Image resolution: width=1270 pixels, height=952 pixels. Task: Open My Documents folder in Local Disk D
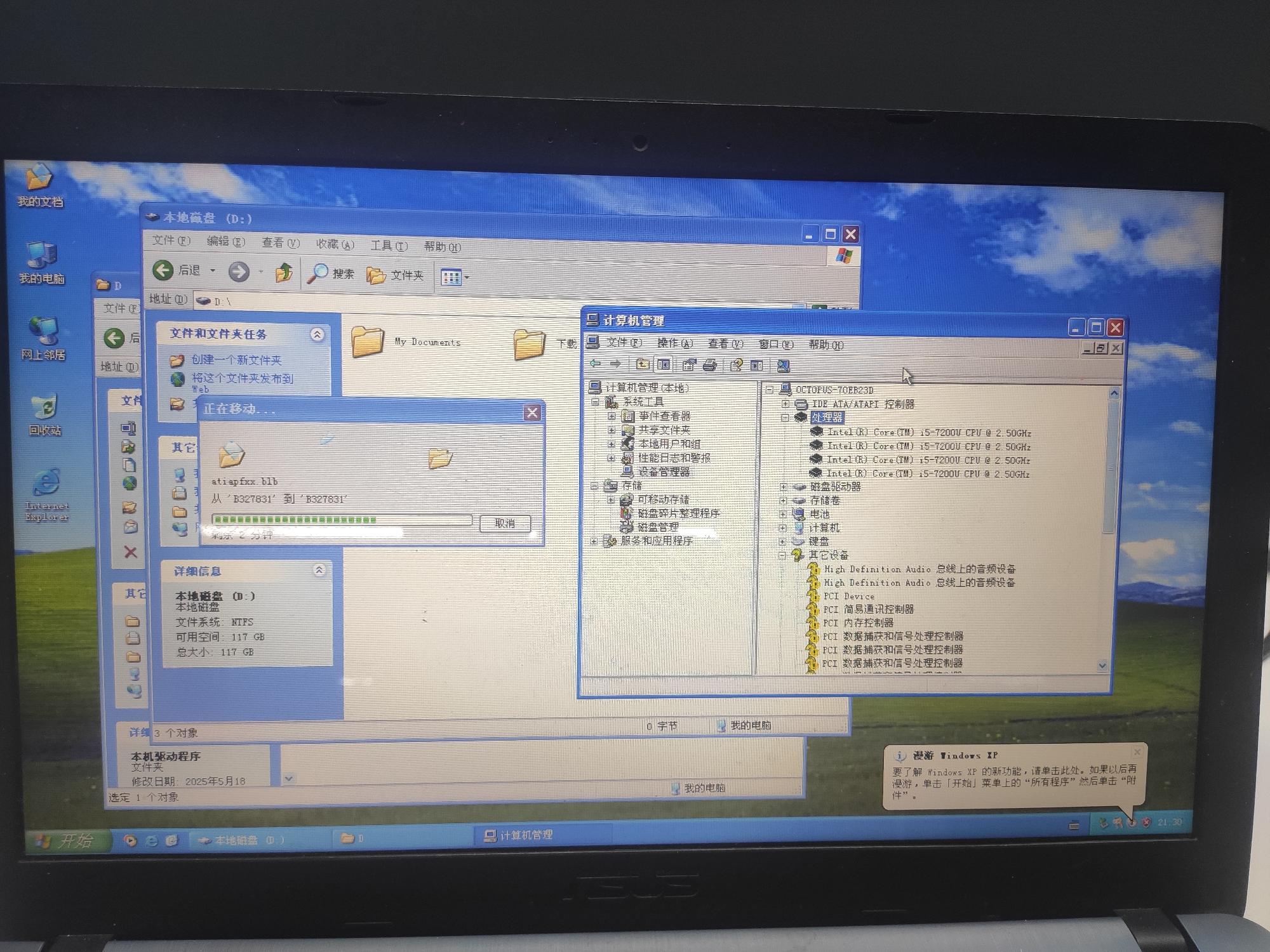click(x=406, y=341)
